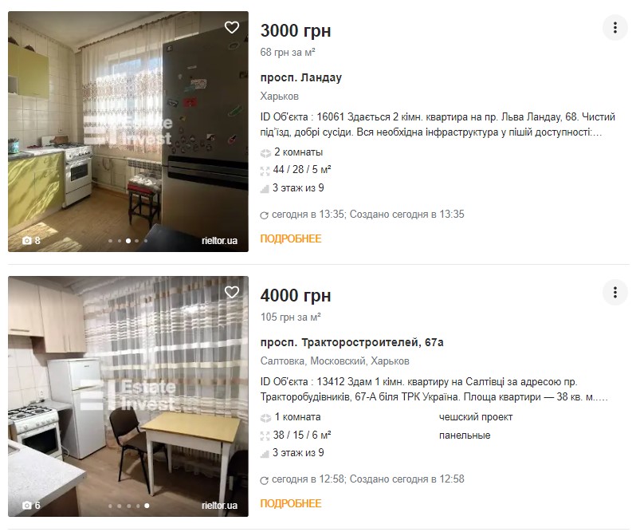Open the просп. Ландау address title

tap(300, 77)
